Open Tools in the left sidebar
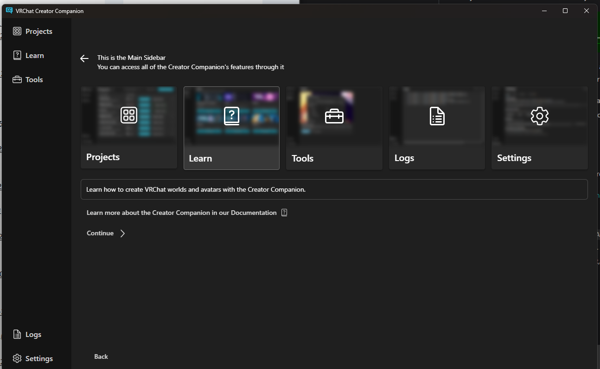600x369 pixels. point(28,80)
